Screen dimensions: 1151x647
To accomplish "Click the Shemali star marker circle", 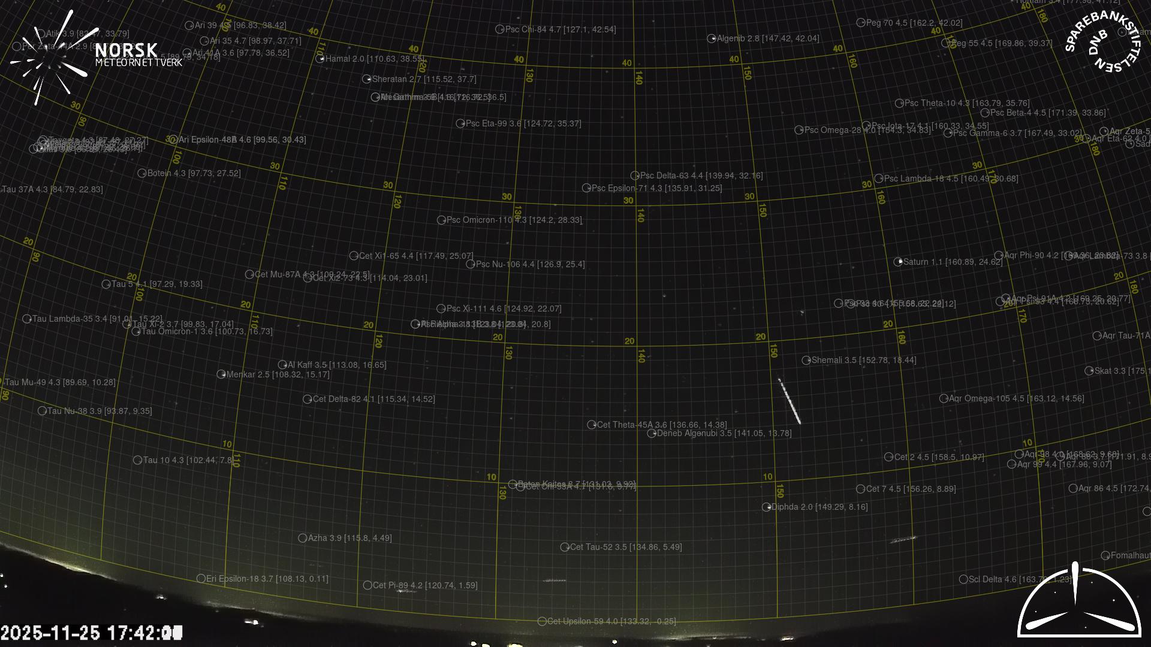I will [x=806, y=360].
